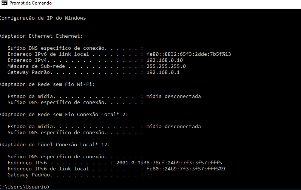Click the IPv4 address 192.168.0.10
Screen dimensions: 301x190
(x=165, y=60)
